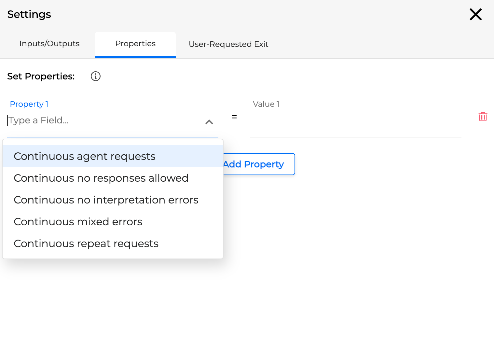Viewport: 494px width, 364px height.
Task: Click the X to close the Settings dialog
Action: (475, 14)
